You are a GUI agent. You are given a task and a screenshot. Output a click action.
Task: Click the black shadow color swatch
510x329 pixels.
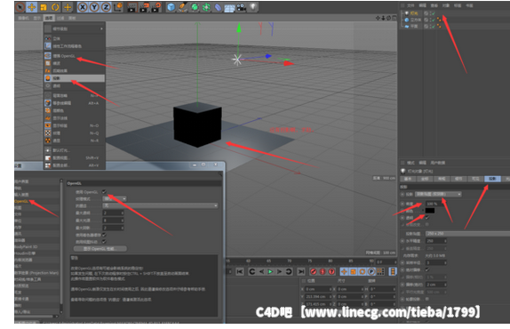pyautogui.click(x=430, y=211)
